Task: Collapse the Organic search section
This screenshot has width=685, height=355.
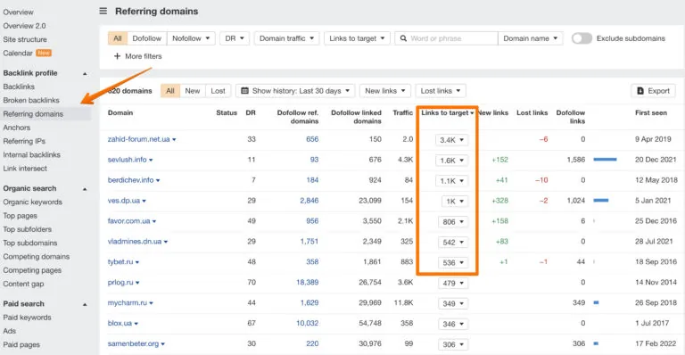Action: (x=85, y=189)
